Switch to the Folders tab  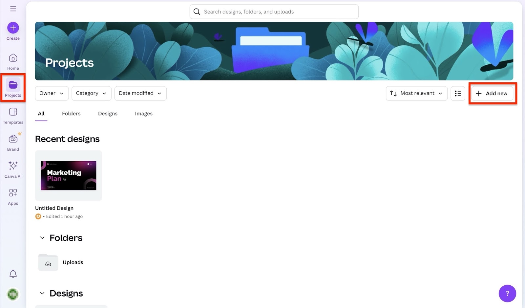71,114
